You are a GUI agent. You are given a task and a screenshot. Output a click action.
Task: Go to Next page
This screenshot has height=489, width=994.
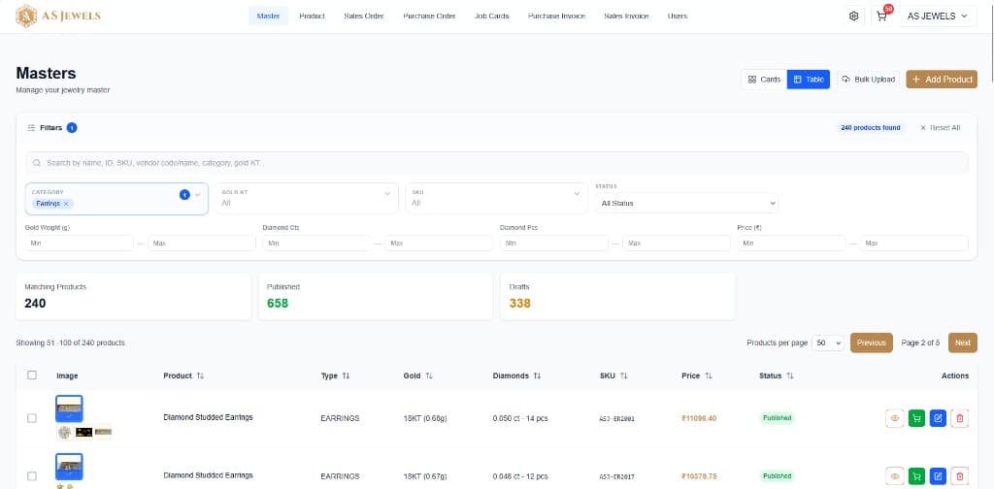point(962,342)
